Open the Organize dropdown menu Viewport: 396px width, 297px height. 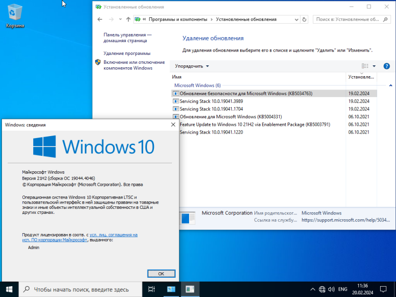tap(192, 66)
